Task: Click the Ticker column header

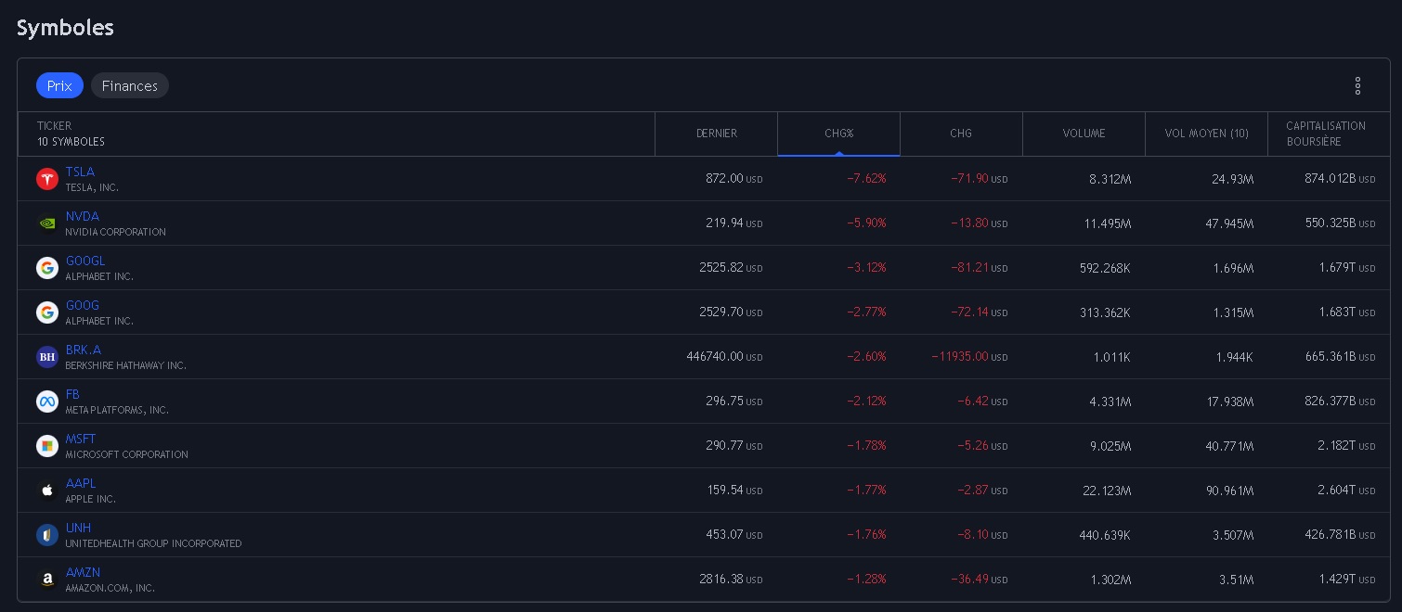Action: pos(55,126)
